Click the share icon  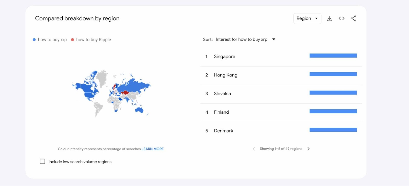(353, 19)
